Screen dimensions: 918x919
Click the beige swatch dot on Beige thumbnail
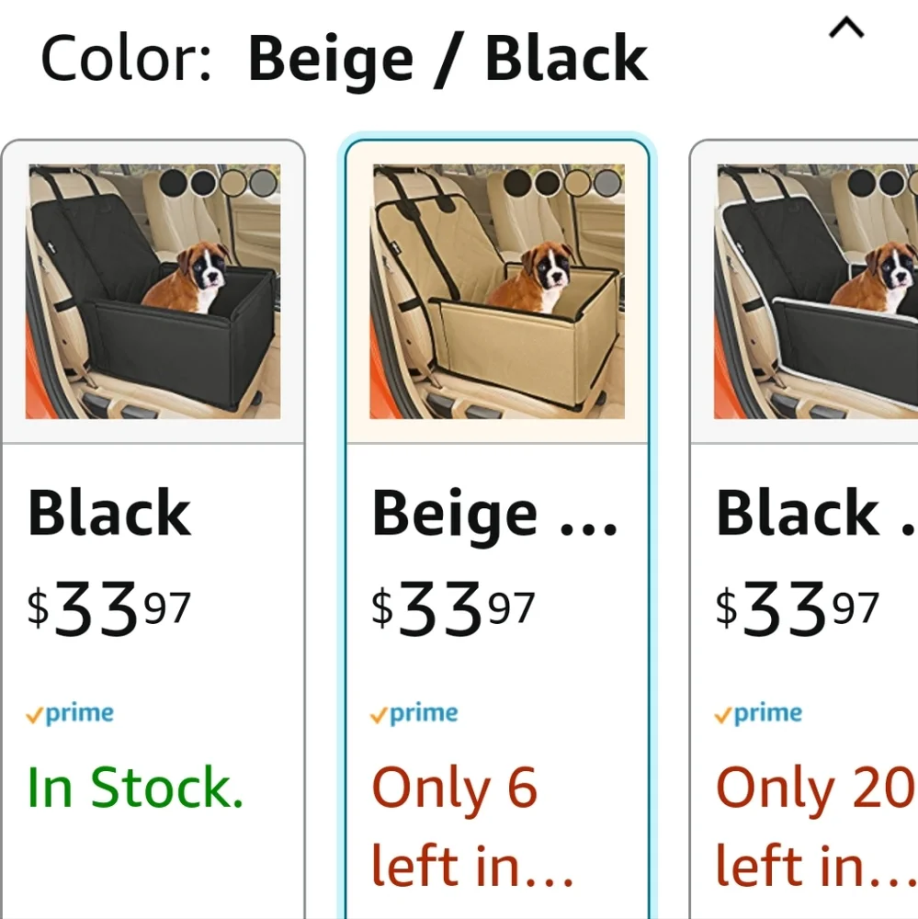tap(578, 183)
